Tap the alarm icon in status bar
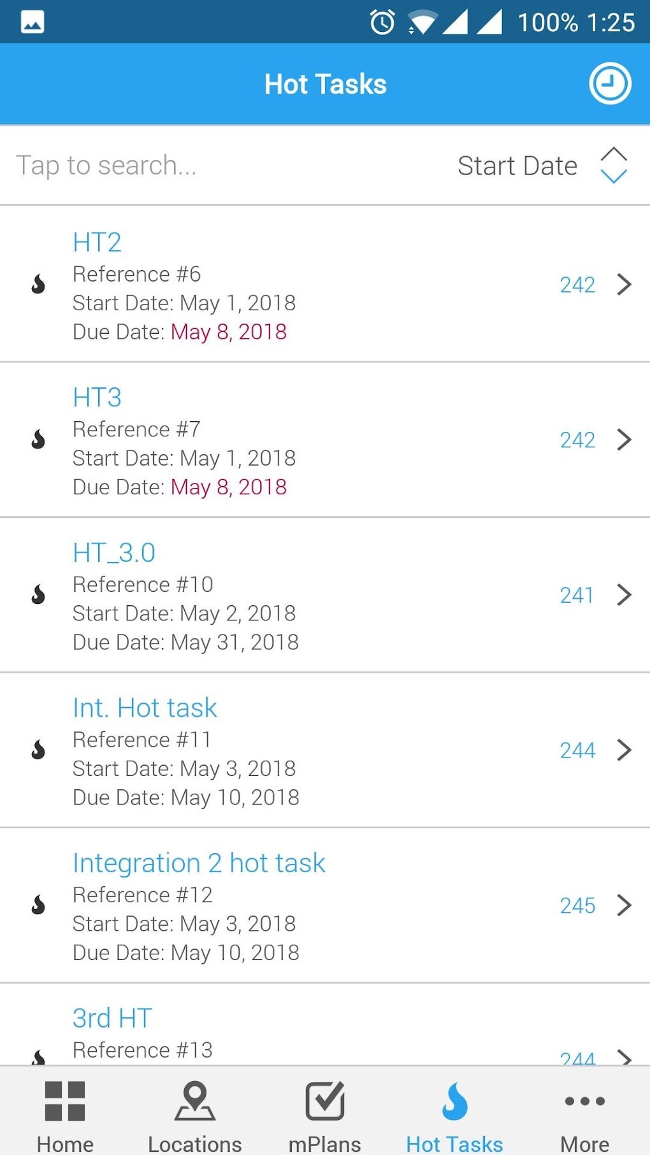 [x=382, y=22]
